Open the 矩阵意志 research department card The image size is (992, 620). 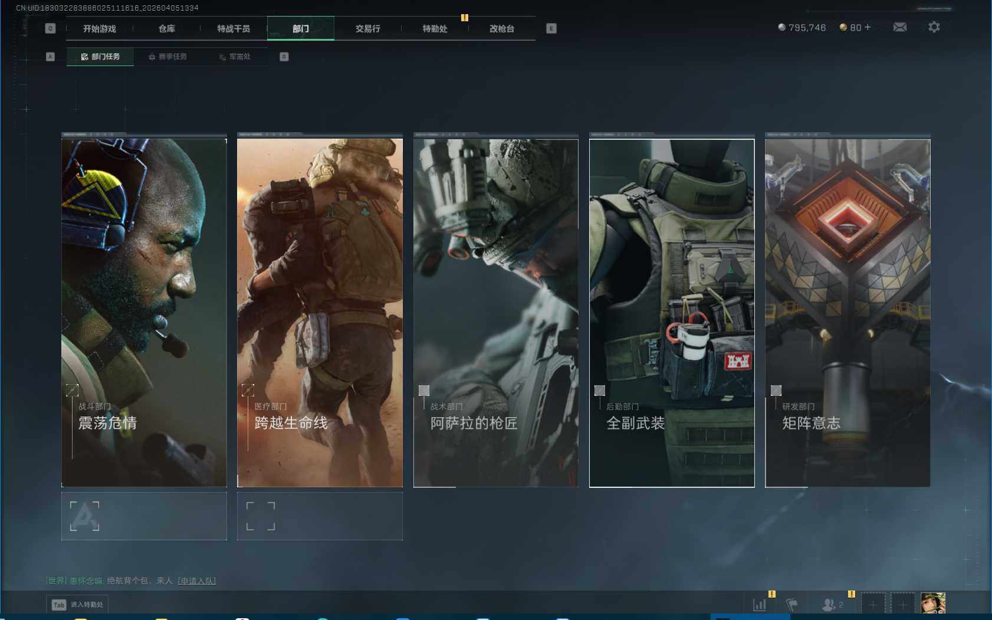[848, 313]
